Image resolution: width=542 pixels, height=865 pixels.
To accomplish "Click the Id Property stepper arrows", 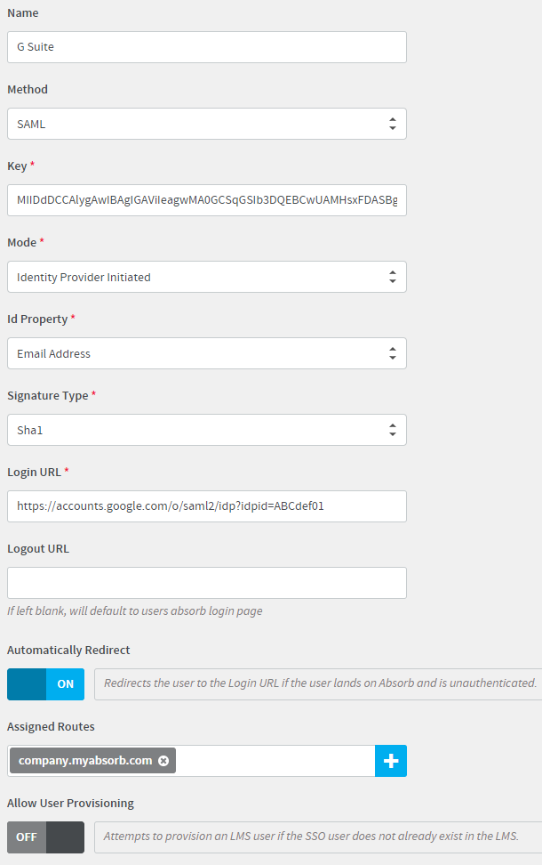I will [392, 353].
